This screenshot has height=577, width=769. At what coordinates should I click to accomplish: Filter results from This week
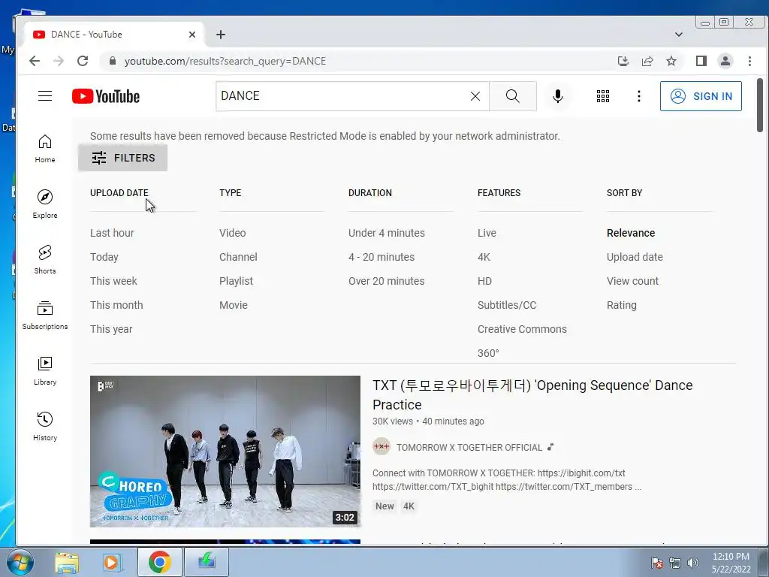click(x=113, y=281)
